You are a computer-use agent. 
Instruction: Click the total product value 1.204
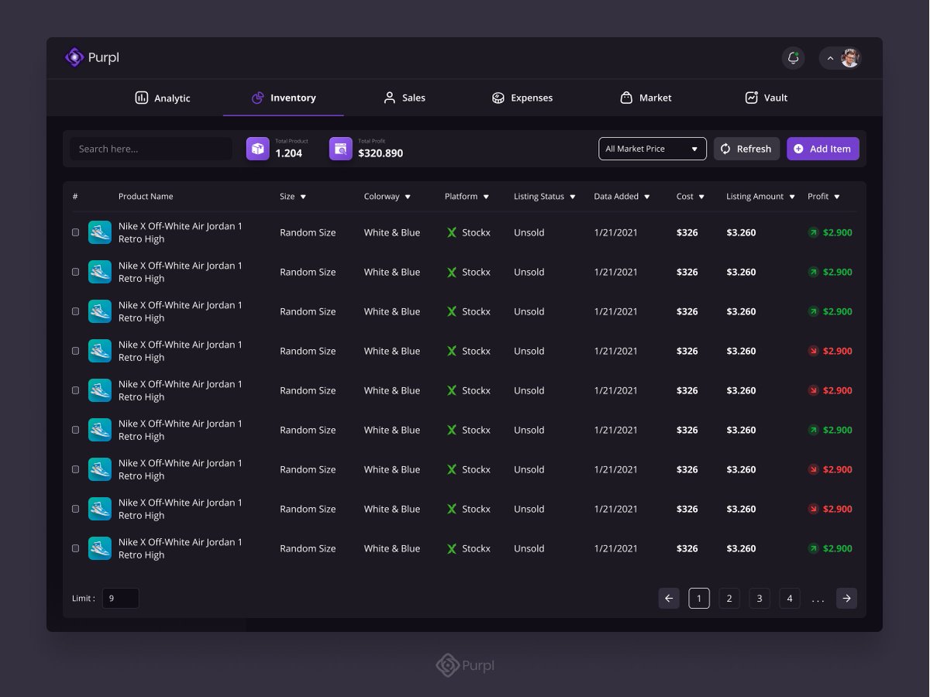coord(289,153)
